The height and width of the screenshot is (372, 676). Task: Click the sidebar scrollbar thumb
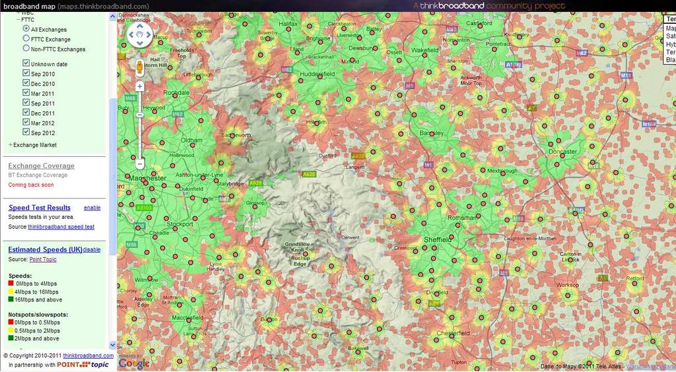(113, 177)
